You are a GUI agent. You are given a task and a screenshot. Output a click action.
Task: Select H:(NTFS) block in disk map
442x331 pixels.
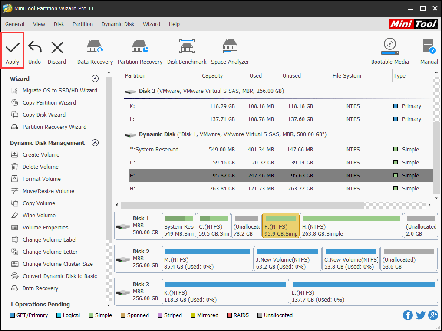(x=352, y=226)
